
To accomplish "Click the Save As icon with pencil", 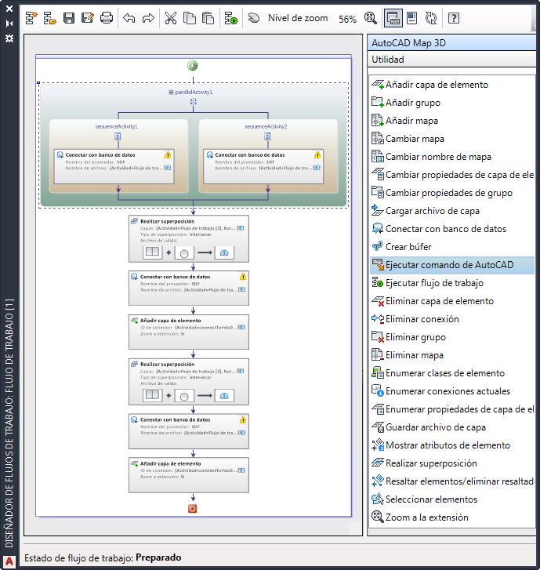I will (x=87, y=18).
